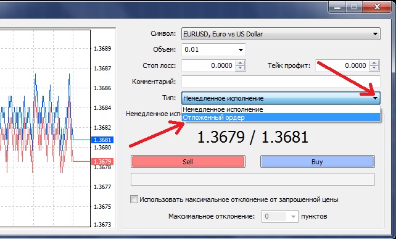The image size is (396, 239).
Task: Focus the Комментарий text field
Action: point(281,82)
